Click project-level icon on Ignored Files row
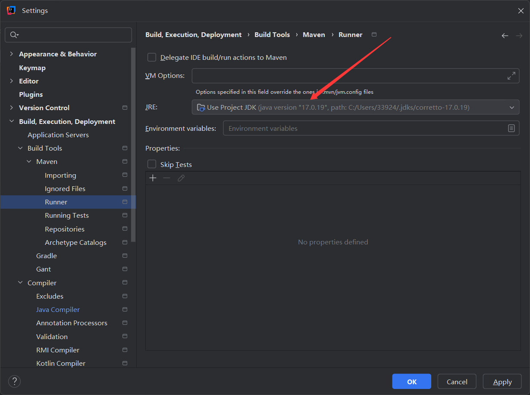This screenshot has width=530, height=395. (x=125, y=188)
